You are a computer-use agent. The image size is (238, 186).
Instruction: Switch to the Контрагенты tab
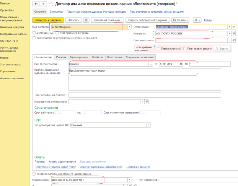114,57
